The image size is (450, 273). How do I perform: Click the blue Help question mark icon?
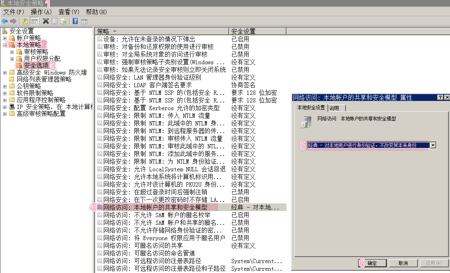75,21
